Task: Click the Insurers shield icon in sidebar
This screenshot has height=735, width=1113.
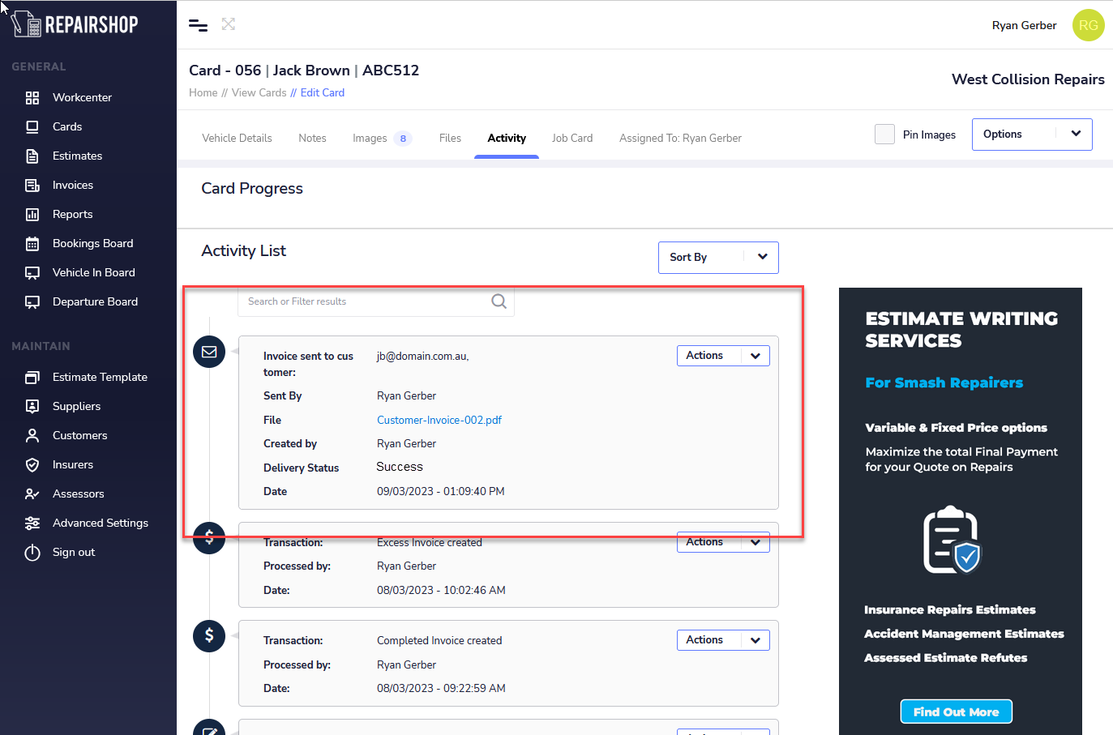Action: [32, 465]
